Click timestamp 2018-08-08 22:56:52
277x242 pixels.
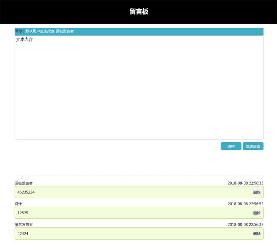click(x=245, y=204)
